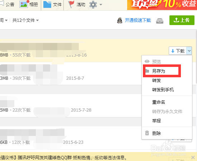Select 预览 in the context menu
The image size is (197, 161).
tap(167, 62)
